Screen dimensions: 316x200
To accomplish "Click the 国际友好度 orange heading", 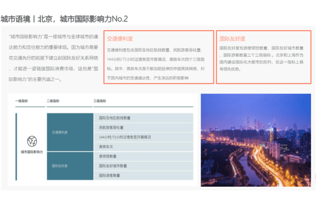I will click(x=232, y=39).
